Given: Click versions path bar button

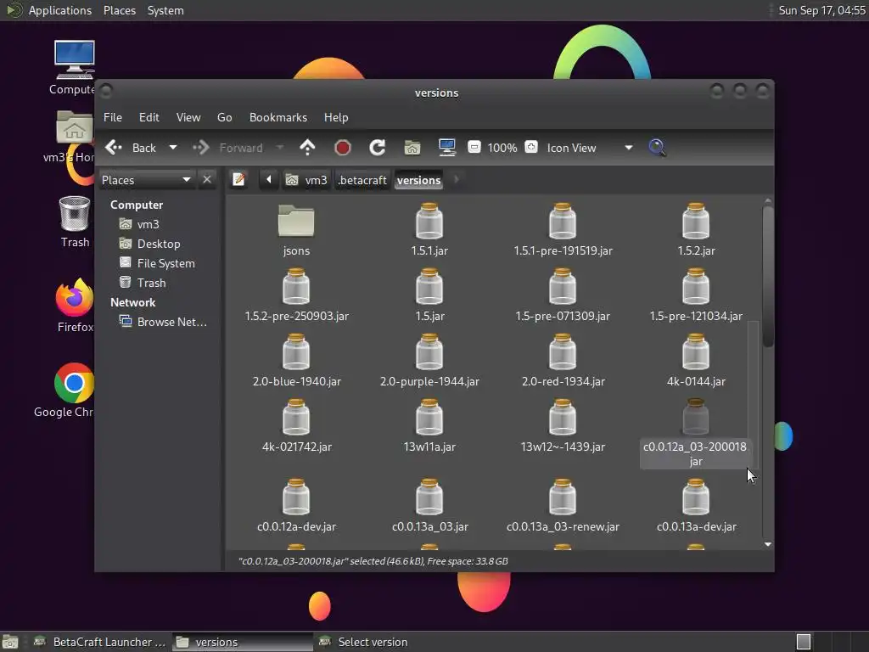Looking at the screenshot, I should pos(419,180).
